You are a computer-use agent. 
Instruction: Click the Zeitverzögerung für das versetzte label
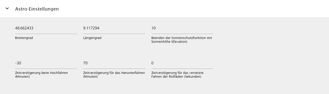177,73
